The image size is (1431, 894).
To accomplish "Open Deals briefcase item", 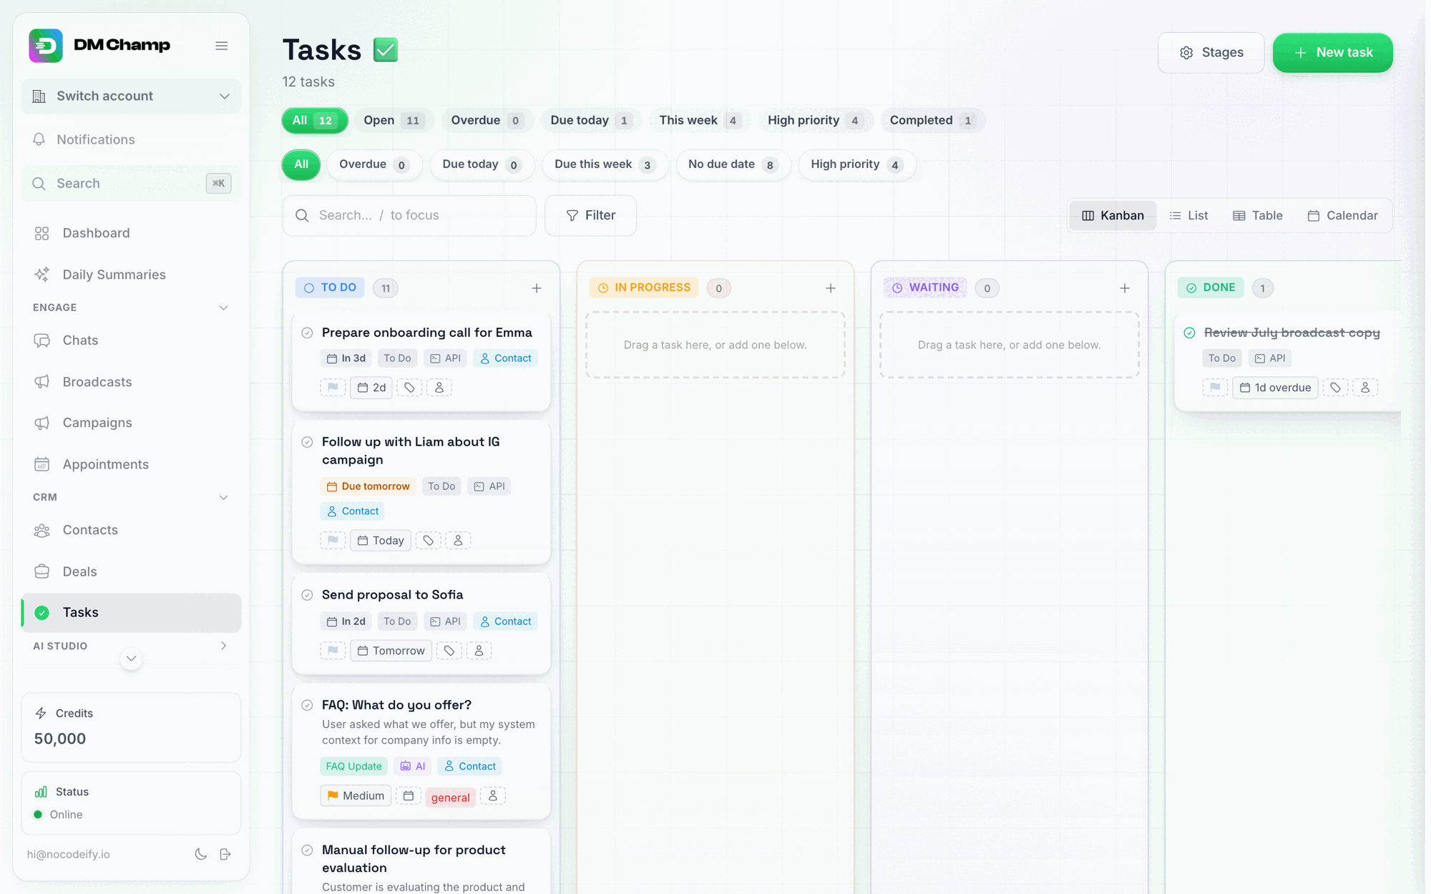I will tap(131, 571).
